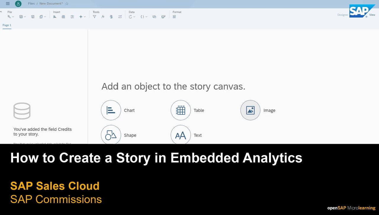Expand the refresh dropdown arrow
The image size is (379, 215).
[134, 17]
